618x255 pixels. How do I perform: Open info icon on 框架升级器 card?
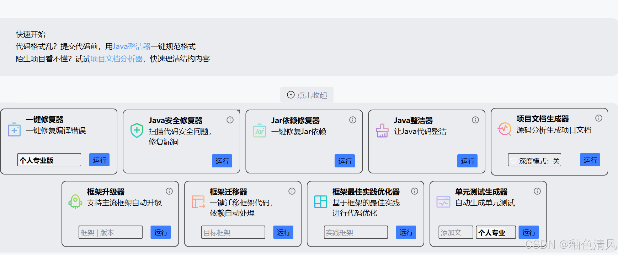point(169,191)
